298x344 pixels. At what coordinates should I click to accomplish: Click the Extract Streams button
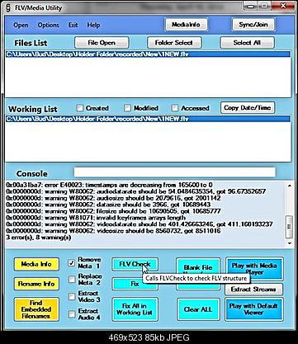click(253, 290)
